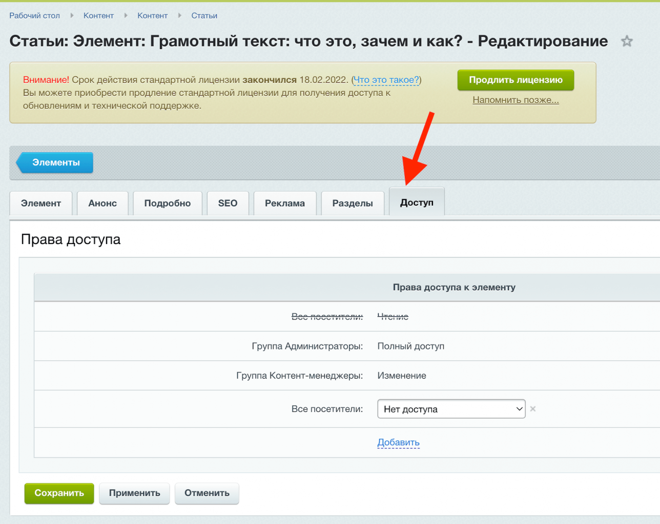Expand the arrow before the Статьи breadcrumb
This screenshot has height=524, width=660.
(x=179, y=16)
